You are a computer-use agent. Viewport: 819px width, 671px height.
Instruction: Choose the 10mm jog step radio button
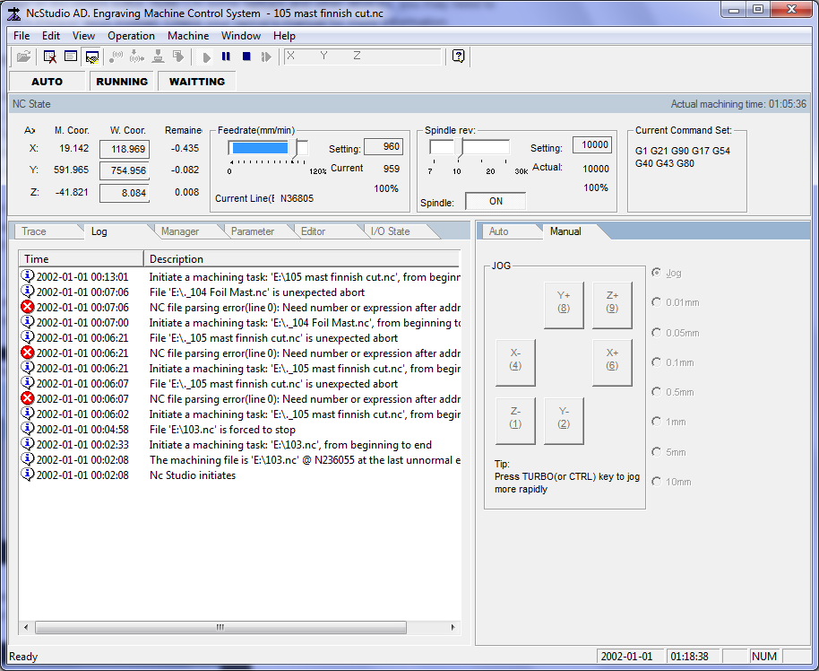pos(658,482)
